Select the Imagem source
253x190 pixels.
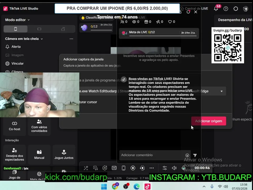coord(14,55)
